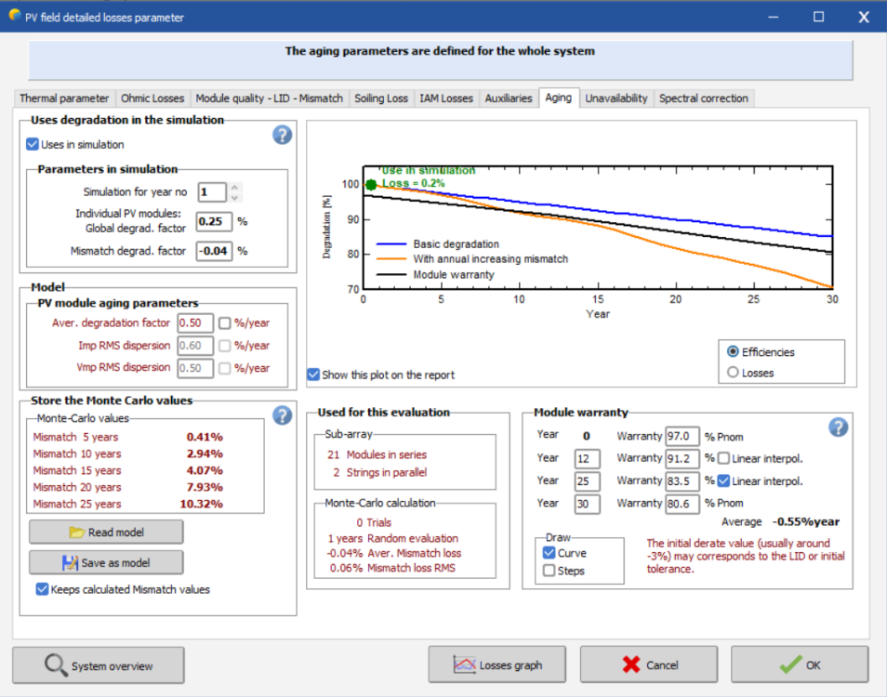The width and height of the screenshot is (887, 697).
Task: Disable the Uses in simulation checkbox
Action: 33,144
